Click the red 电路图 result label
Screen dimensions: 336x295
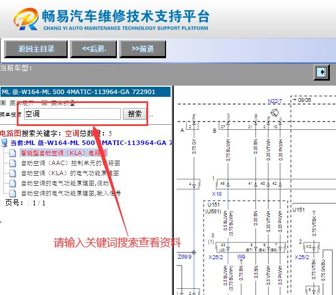click(11, 133)
